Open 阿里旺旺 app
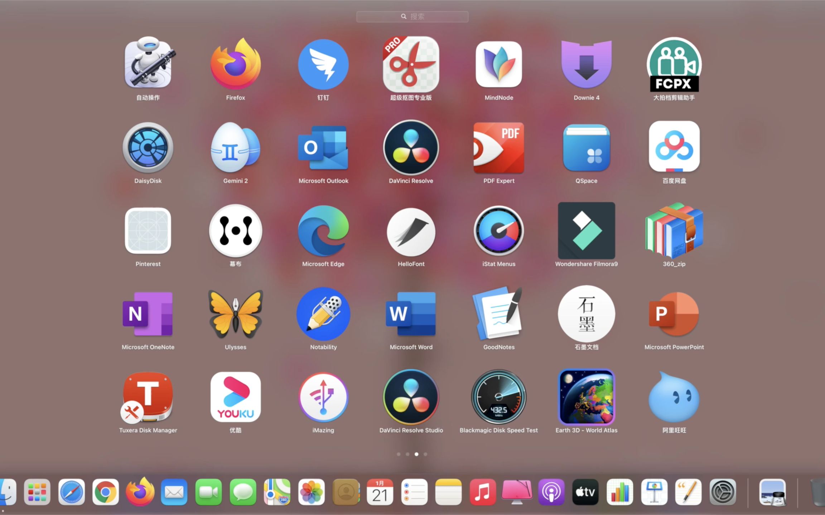This screenshot has width=825, height=515. coord(674,397)
